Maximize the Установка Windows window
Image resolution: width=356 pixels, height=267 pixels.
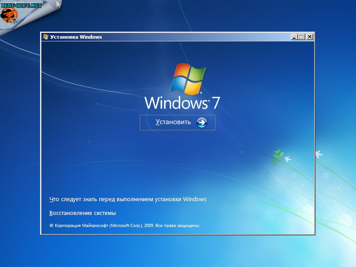(x=302, y=37)
